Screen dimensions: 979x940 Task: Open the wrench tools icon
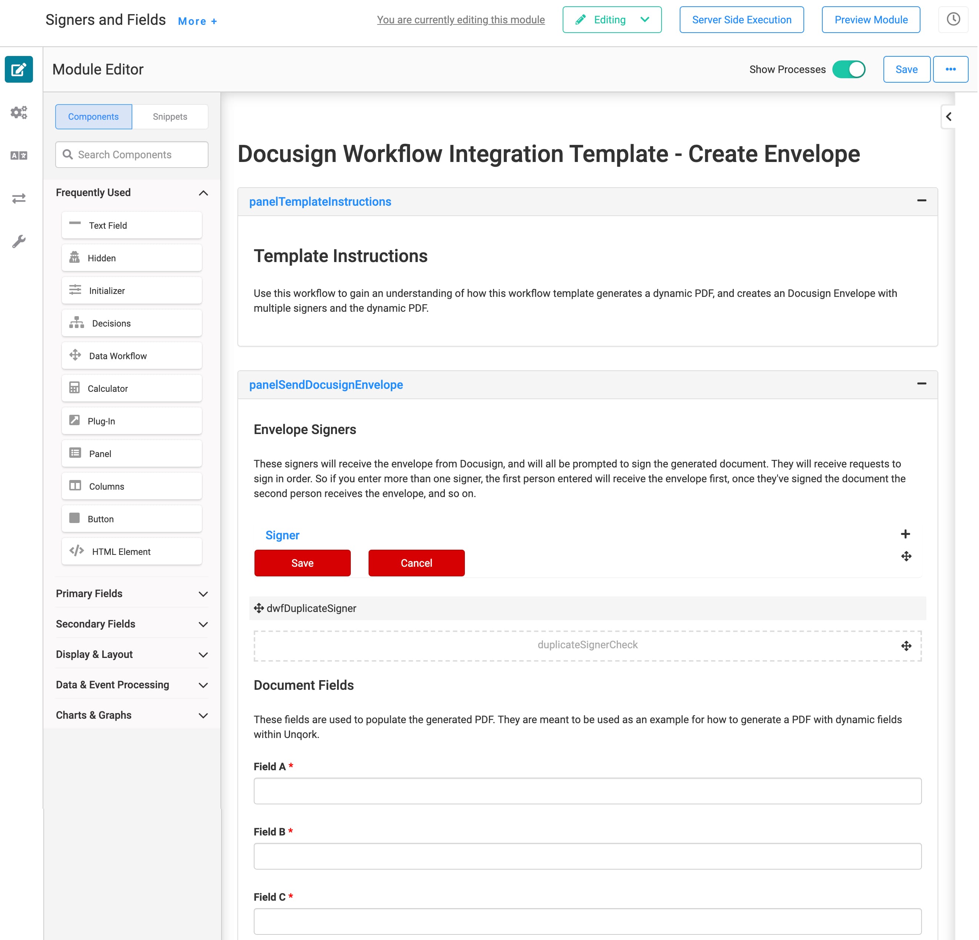(x=19, y=241)
